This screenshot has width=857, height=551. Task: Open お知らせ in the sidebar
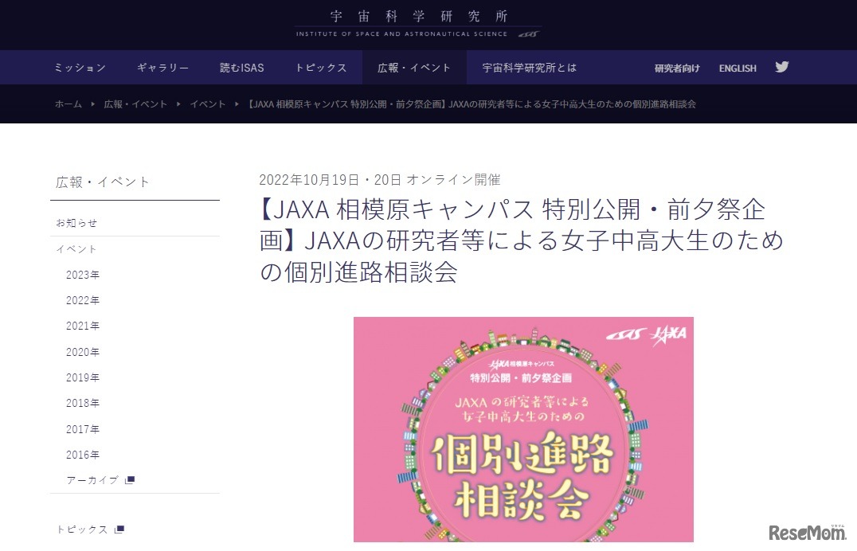76,223
